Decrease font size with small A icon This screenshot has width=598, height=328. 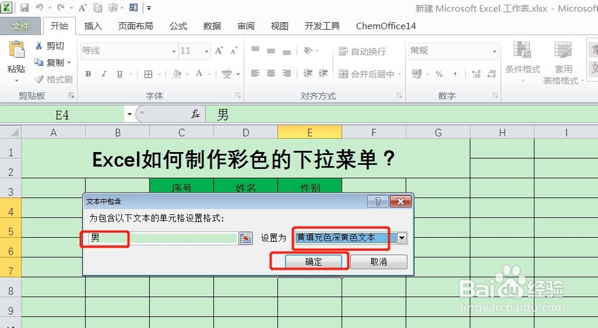tap(234, 50)
